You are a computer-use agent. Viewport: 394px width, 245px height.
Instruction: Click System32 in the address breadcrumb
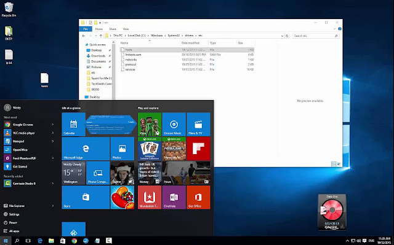tap(174, 36)
